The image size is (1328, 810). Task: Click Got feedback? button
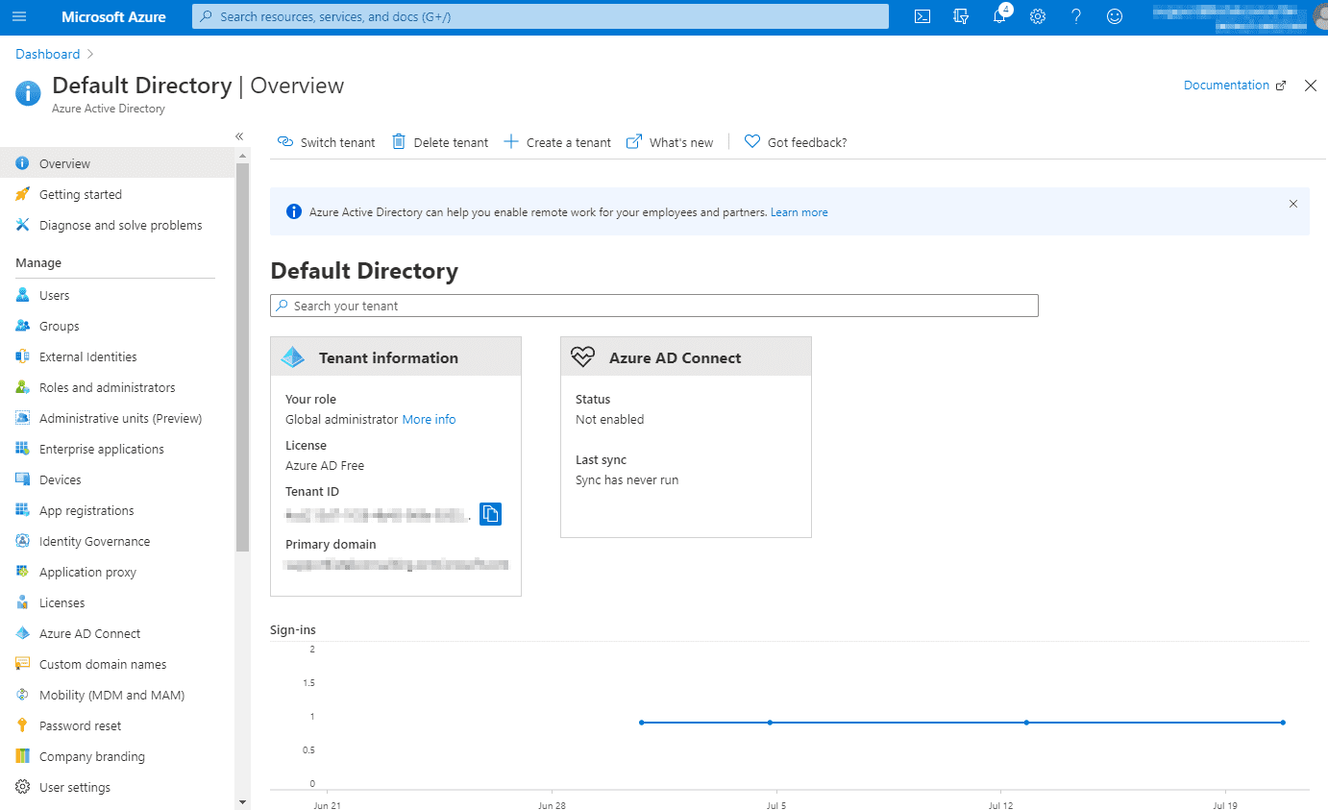(x=796, y=142)
